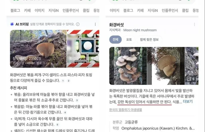Click citation number 1 after the summary

point(63,81)
